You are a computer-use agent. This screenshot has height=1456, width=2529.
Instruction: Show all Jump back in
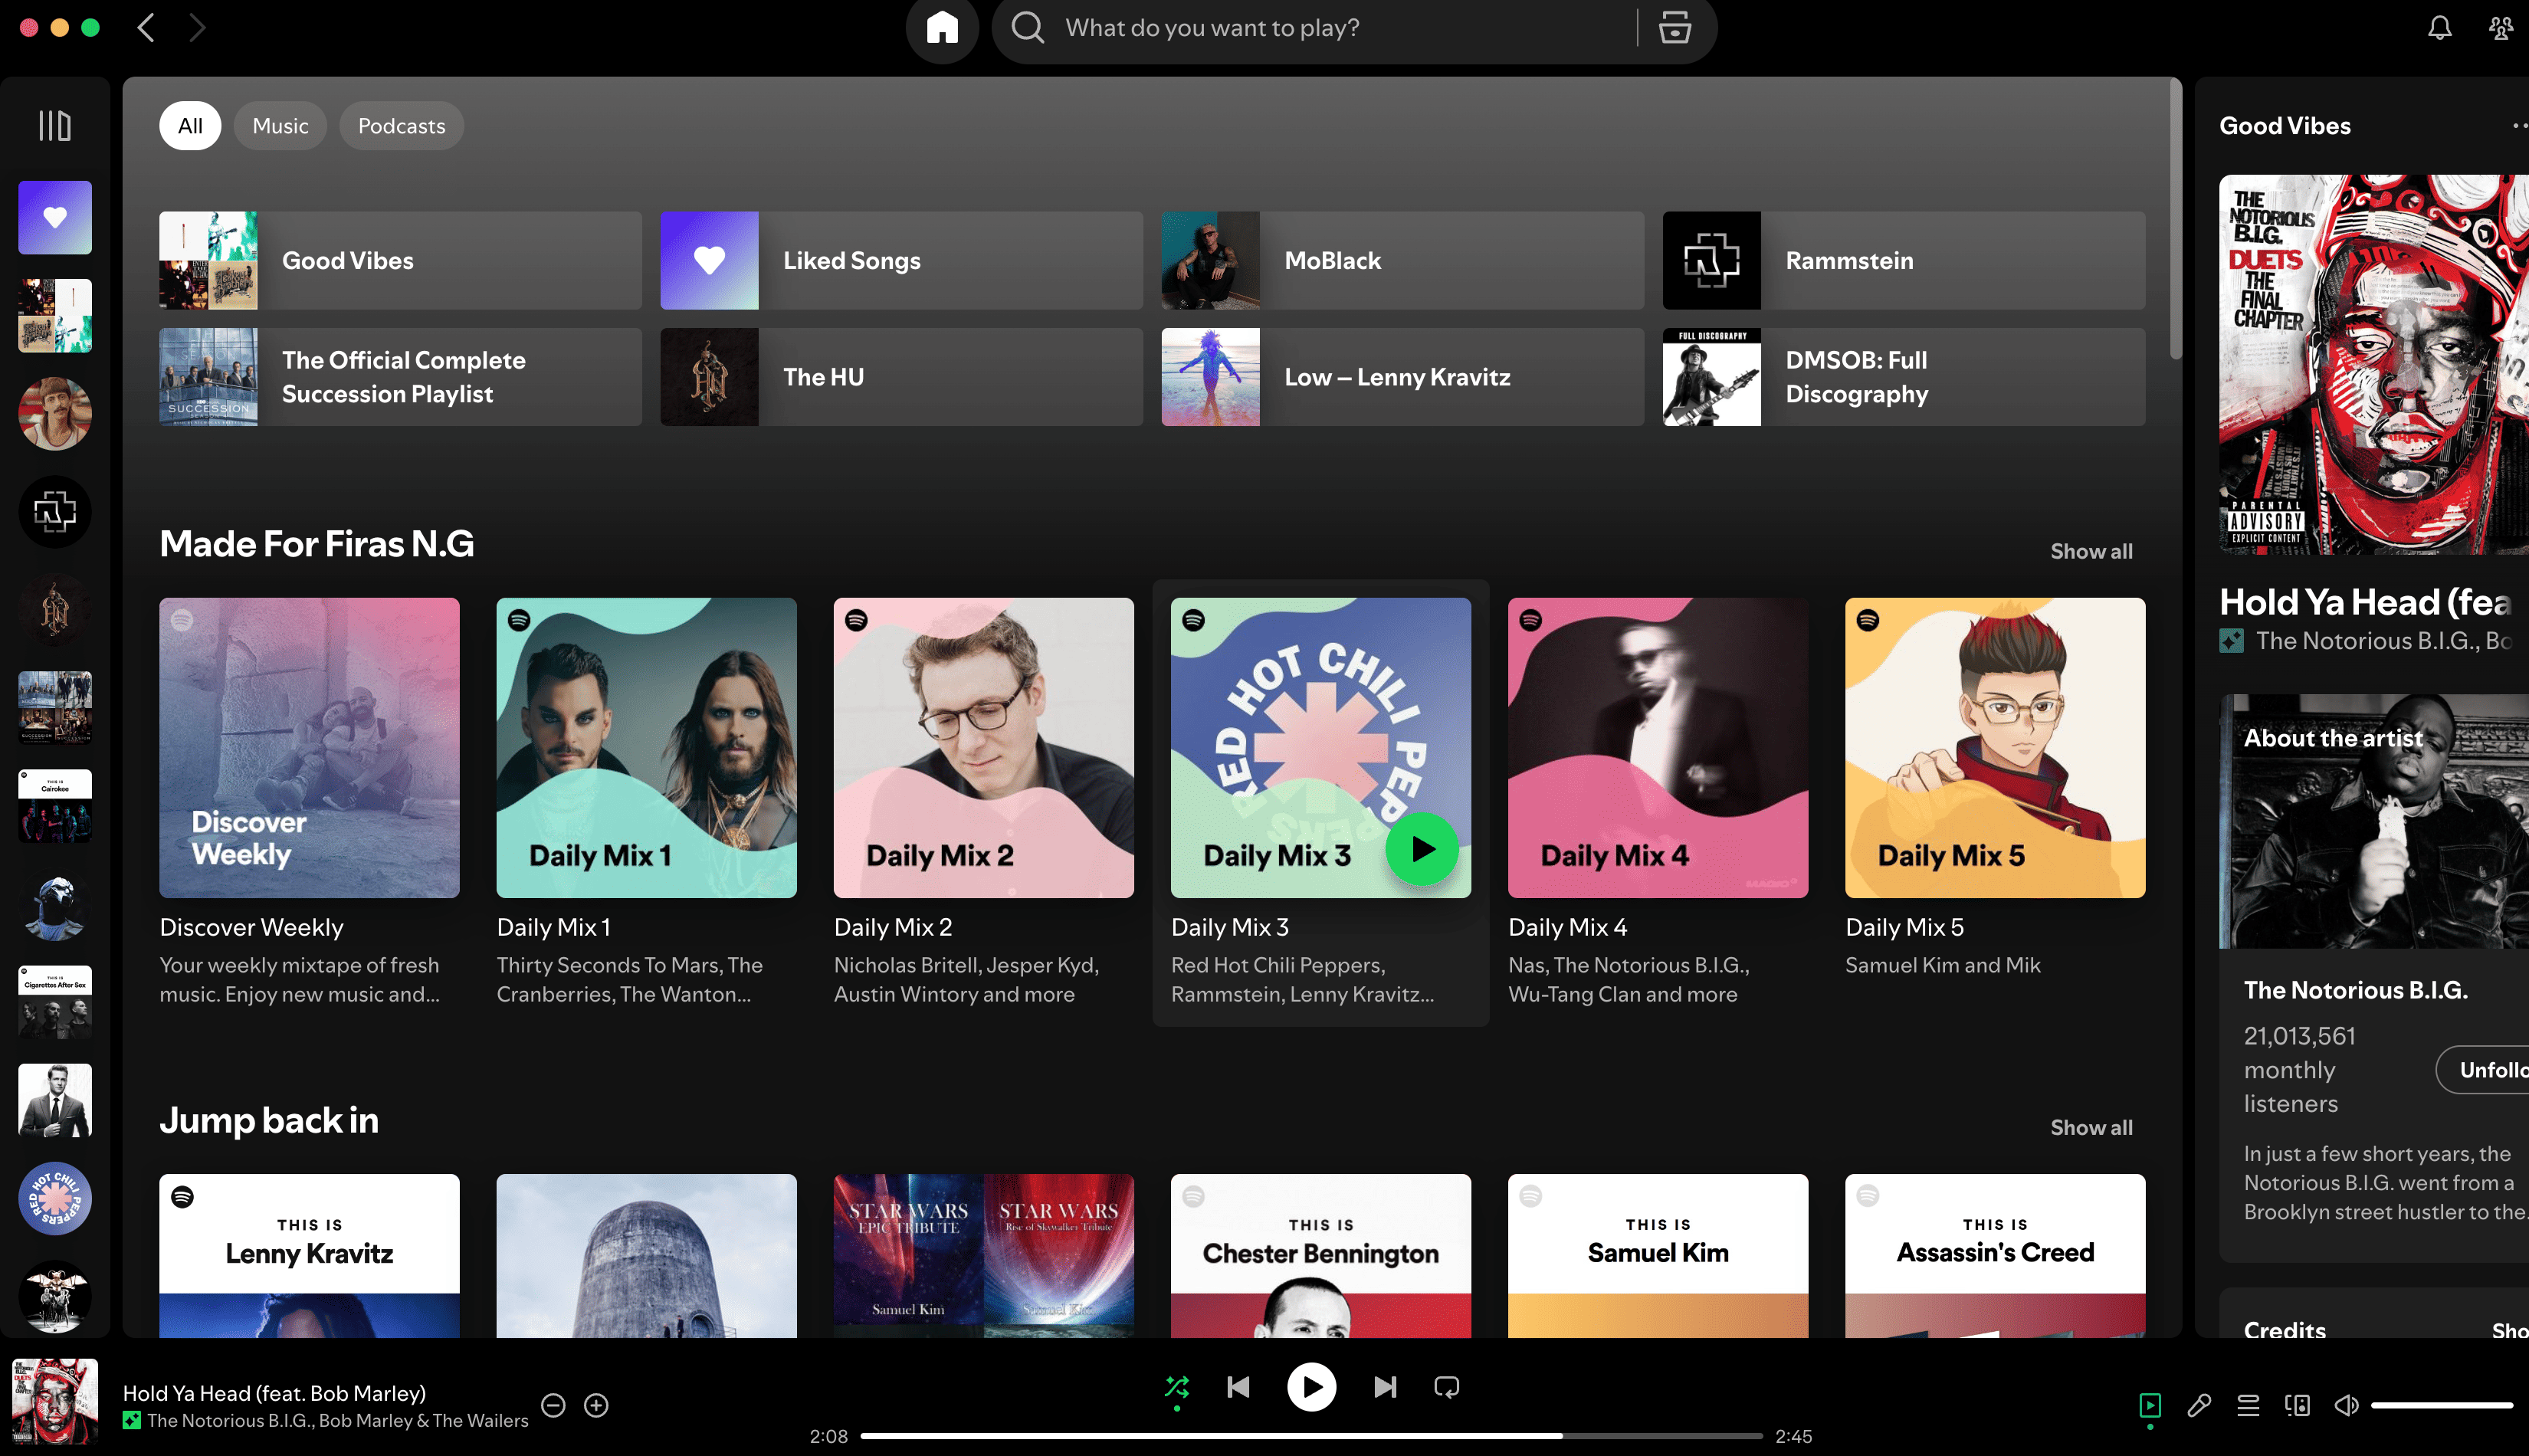[2091, 1127]
